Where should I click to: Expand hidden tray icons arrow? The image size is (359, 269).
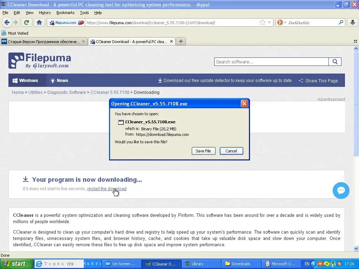[314, 264]
